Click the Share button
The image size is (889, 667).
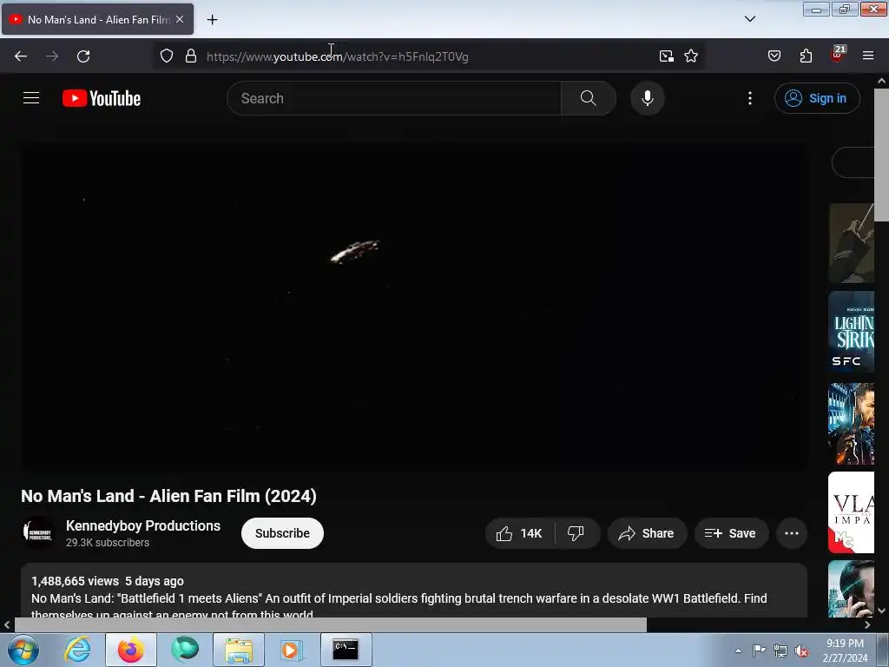pos(647,533)
